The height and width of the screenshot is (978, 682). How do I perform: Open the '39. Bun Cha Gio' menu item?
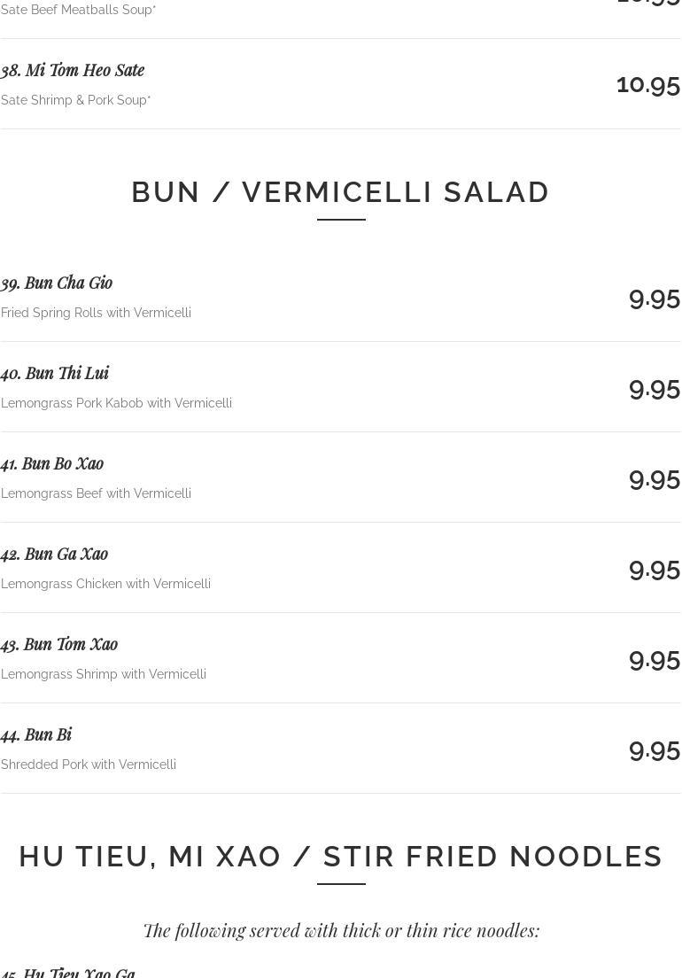click(57, 283)
